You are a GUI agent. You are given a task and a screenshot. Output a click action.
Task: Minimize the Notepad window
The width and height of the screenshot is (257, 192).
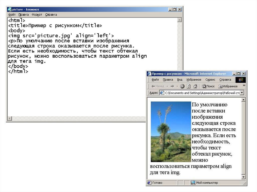[170, 9]
